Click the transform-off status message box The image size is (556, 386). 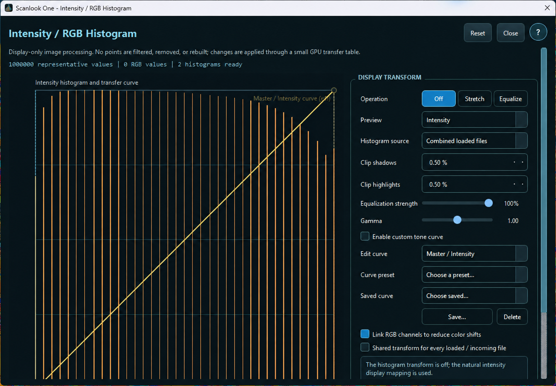(x=444, y=368)
